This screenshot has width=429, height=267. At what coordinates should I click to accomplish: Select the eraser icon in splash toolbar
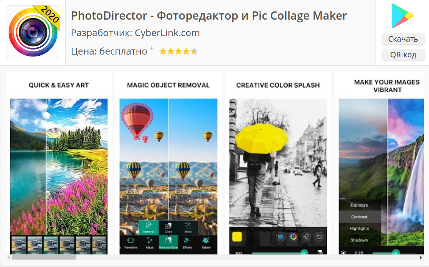coord(306,236)
